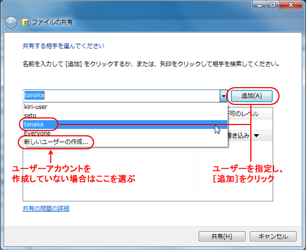Click the キャンセル button
306x250 pixels.
pyautogui.click(x=273, y=236)
